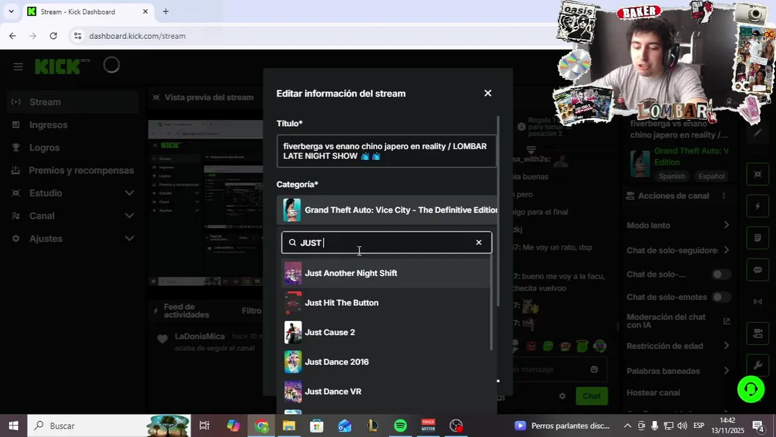Image resolution: width=776 pixels, height=437 pixels.
Task: Toggle Chat de solo-... switch
Action: click(x=721, y=274)
